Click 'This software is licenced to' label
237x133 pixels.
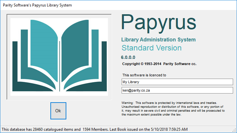(144, 75)
